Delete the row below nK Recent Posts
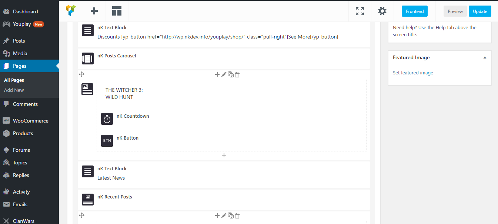 click(x=237, y=215)
